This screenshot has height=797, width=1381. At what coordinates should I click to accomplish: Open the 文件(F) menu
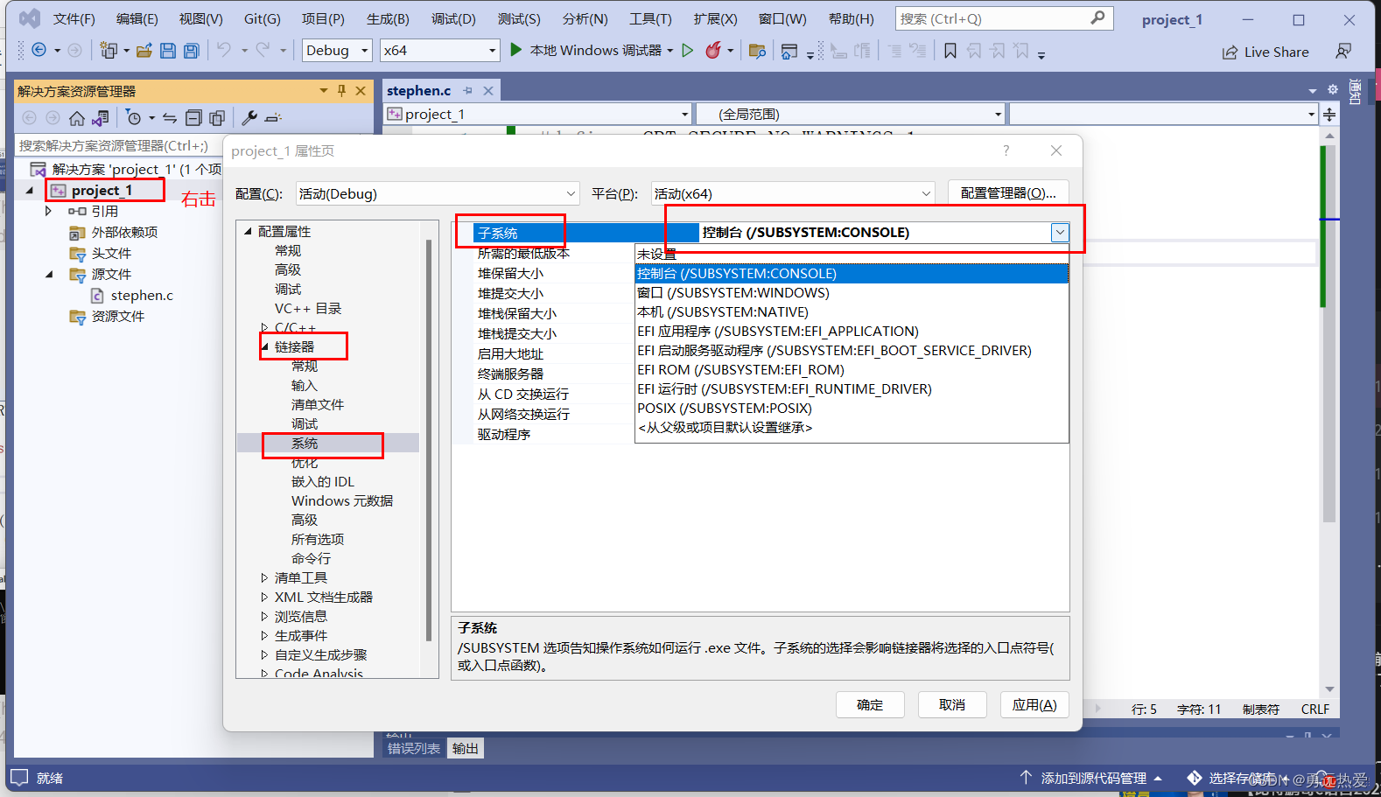74,18
